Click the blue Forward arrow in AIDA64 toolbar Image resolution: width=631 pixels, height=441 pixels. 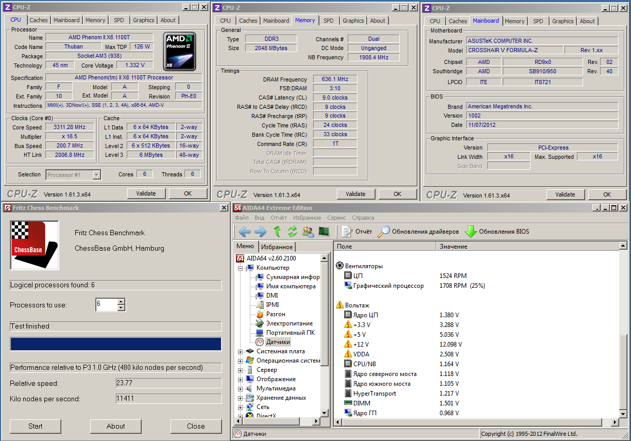tap(260, 232)
